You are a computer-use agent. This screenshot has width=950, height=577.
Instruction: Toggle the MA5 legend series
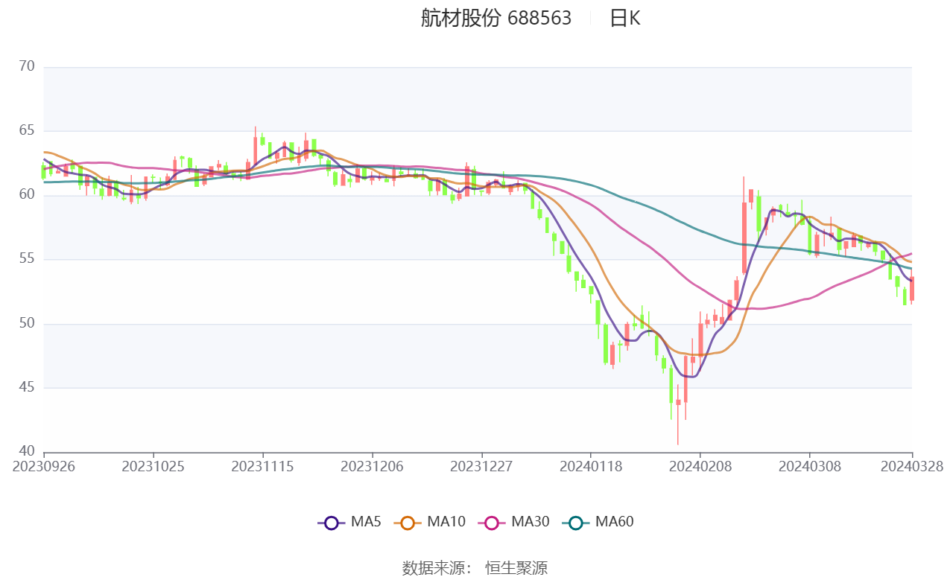coord(349,522)
